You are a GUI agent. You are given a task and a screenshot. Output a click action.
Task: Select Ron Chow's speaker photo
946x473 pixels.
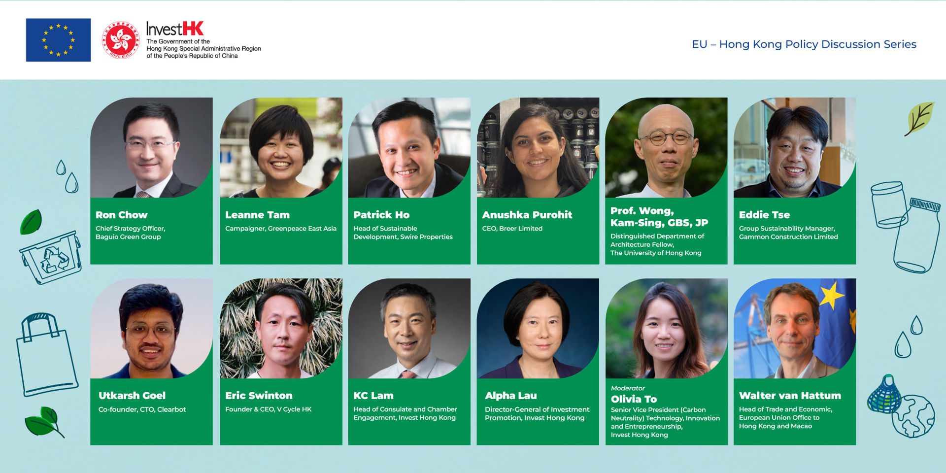point(151,148)
